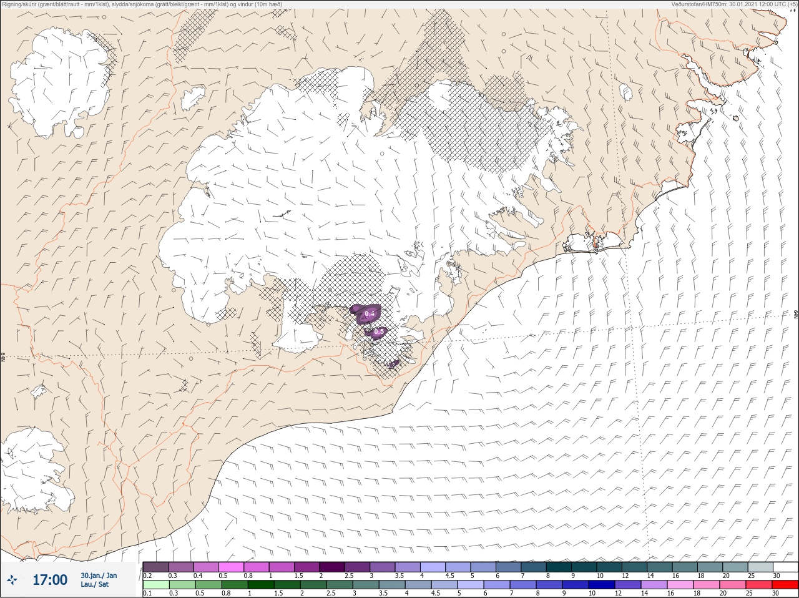Select the dark green bottom-row swatch labeled 1
The width and height of the screenshot is (799, 598).
[x=261, y=585]
